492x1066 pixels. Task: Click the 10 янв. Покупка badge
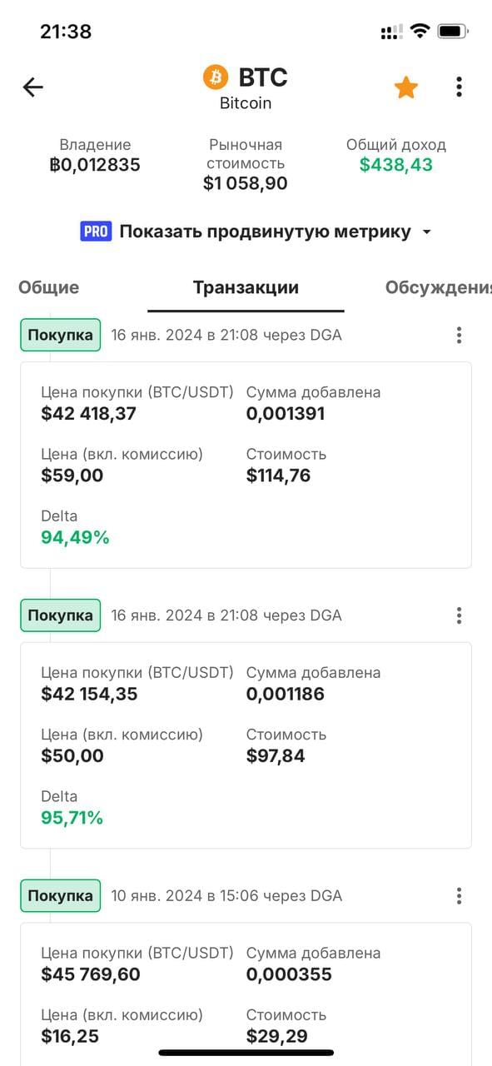pyautogui.click(x=61, y=896)
